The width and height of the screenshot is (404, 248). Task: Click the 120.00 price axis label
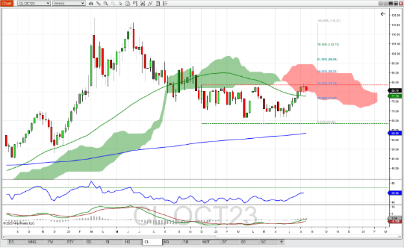click(396, 15)
